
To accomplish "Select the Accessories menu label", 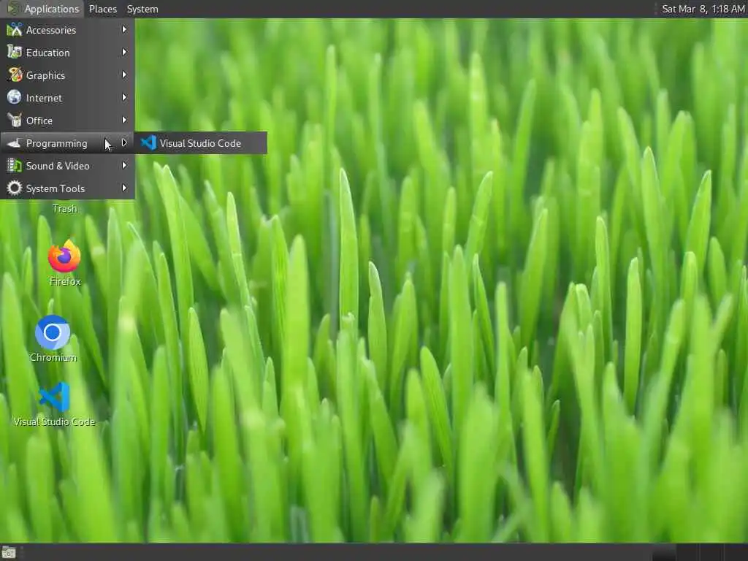I will coord(51,30).
